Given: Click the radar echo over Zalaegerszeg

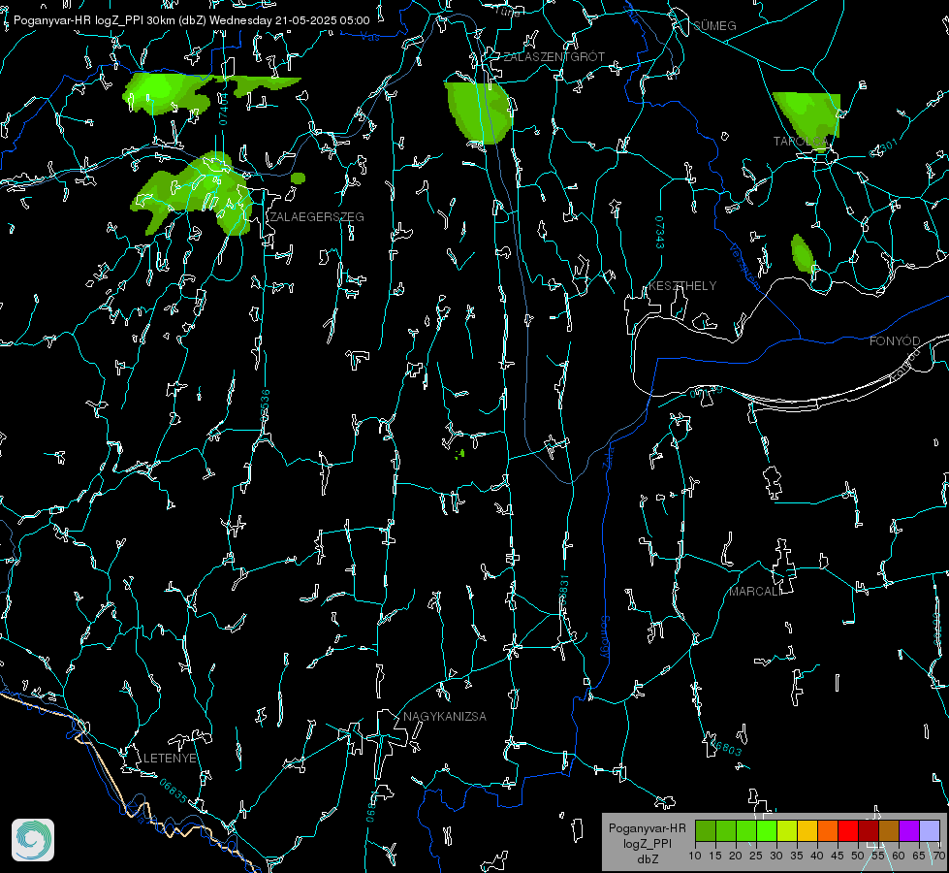Looking at the screenshot, I should click(194, 194).
